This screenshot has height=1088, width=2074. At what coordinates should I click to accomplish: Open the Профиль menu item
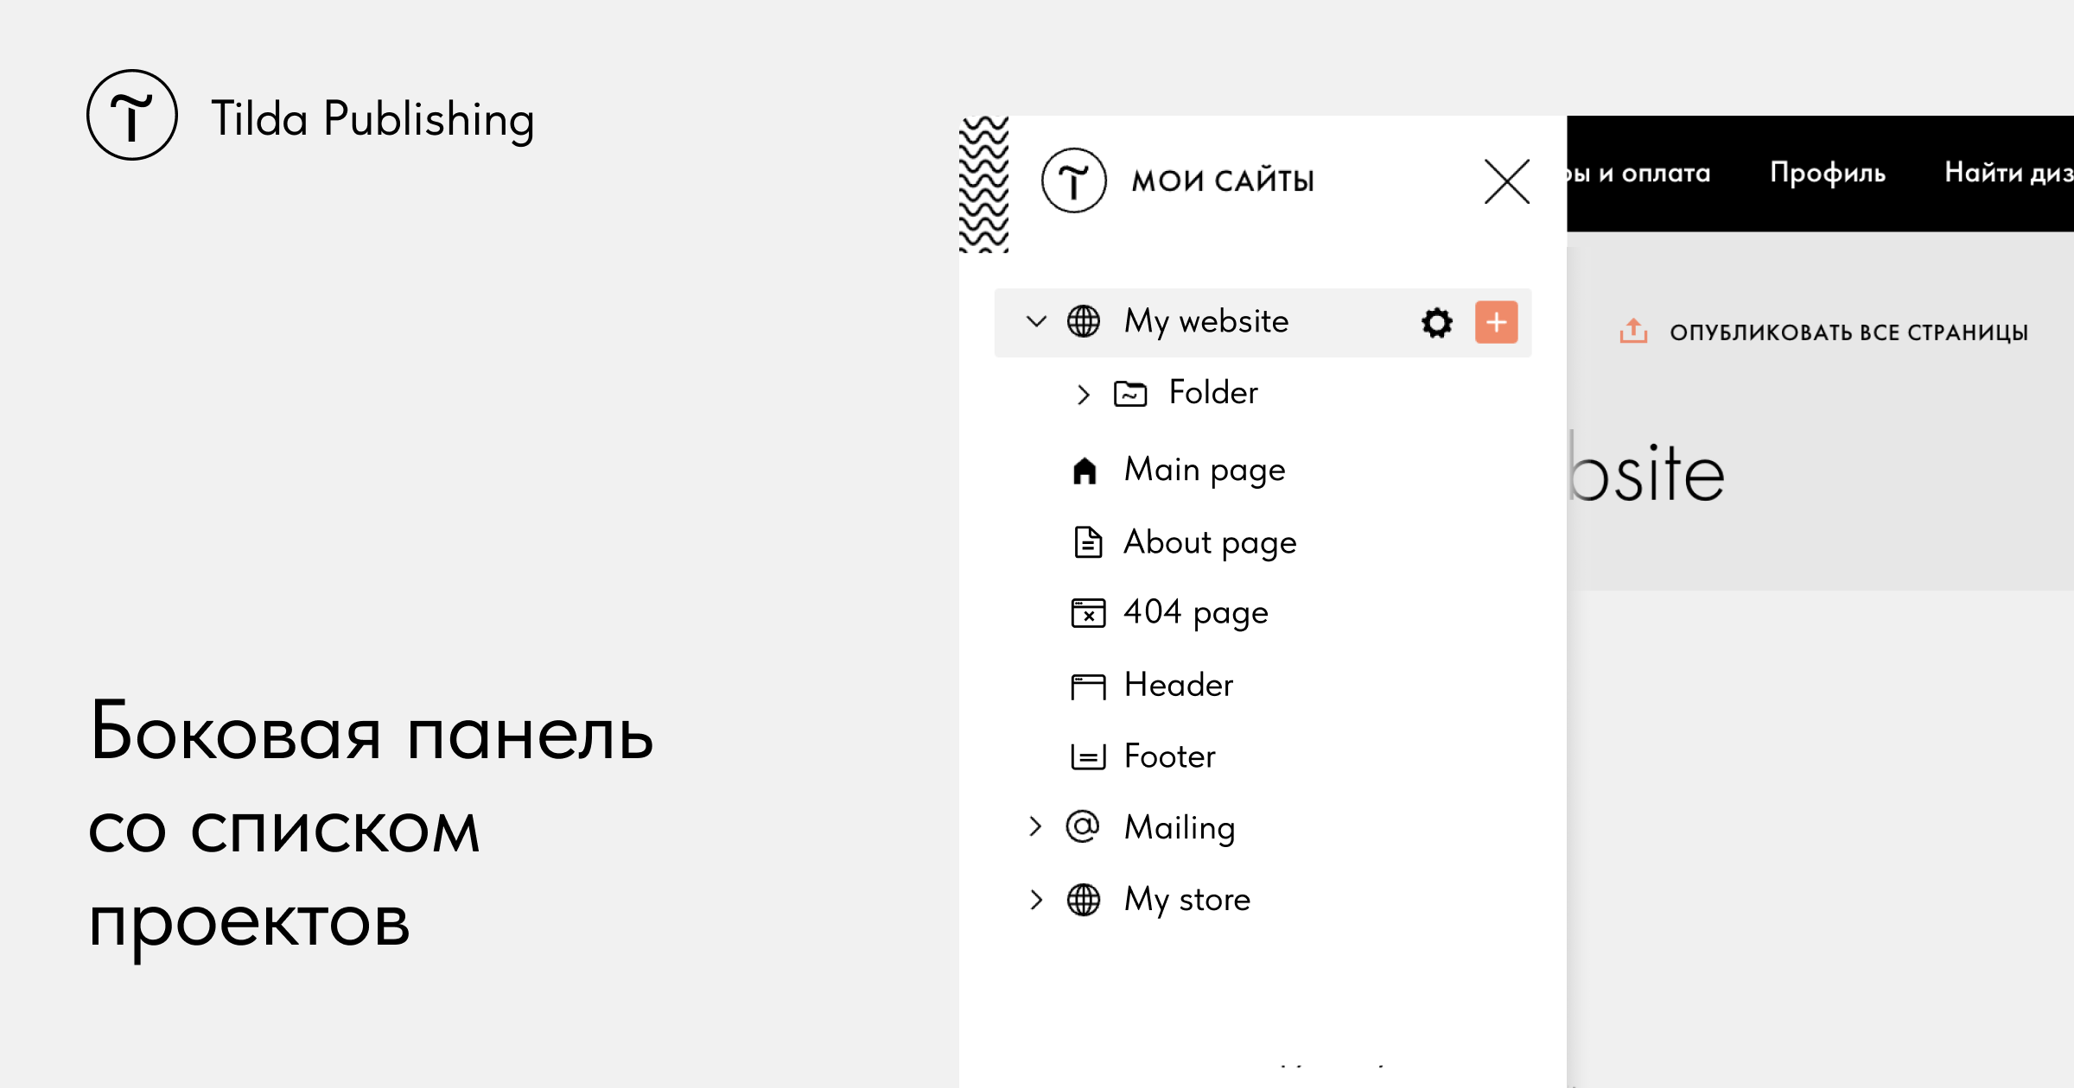click(x=1827, y=173)
